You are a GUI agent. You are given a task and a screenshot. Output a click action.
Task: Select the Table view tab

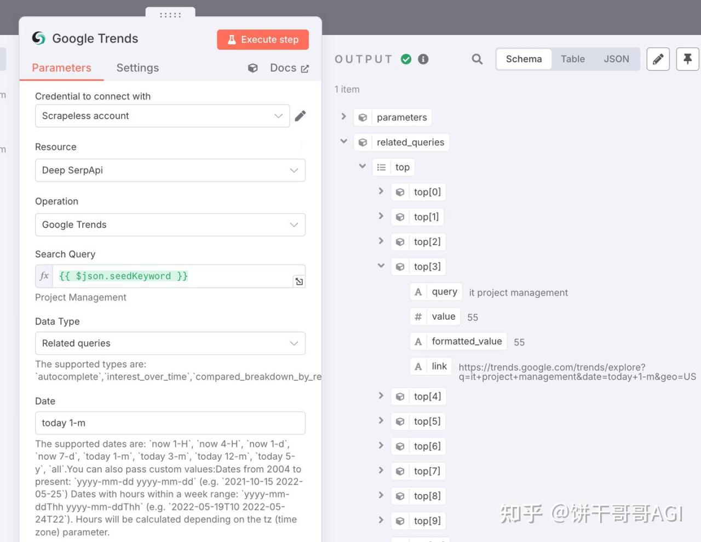[x=572, y=59]
